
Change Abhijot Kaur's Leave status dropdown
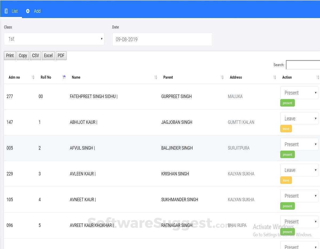(299, 119)
